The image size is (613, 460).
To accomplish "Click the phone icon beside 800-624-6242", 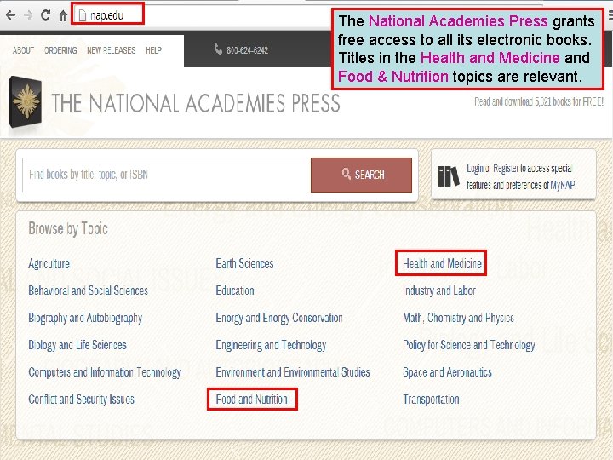I will (218, 49).
